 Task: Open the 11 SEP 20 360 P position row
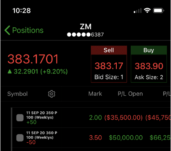click(91, 138)
